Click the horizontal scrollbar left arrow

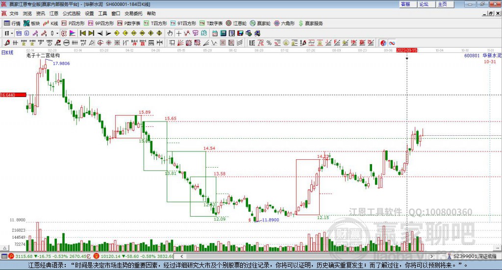point(181,256)
